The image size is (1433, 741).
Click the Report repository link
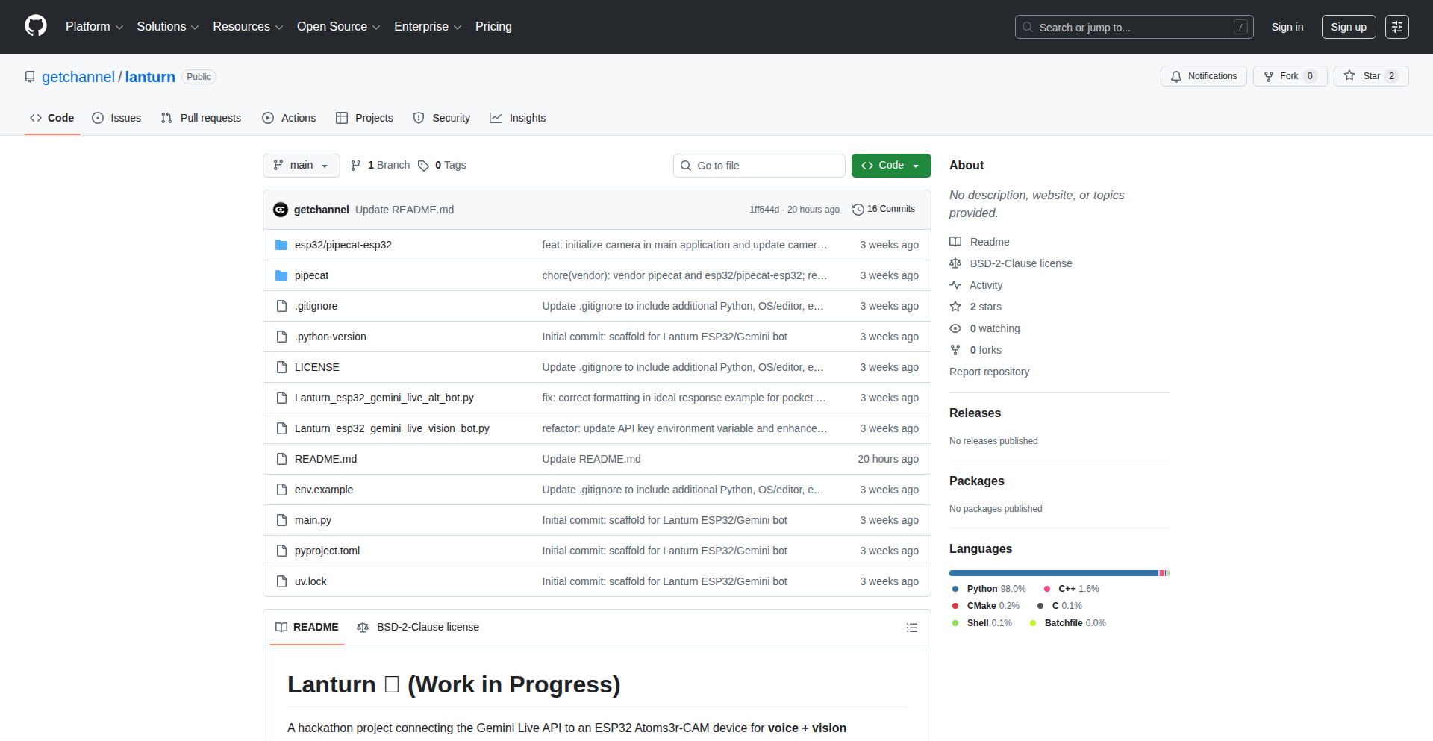click(x=989, y=372)
